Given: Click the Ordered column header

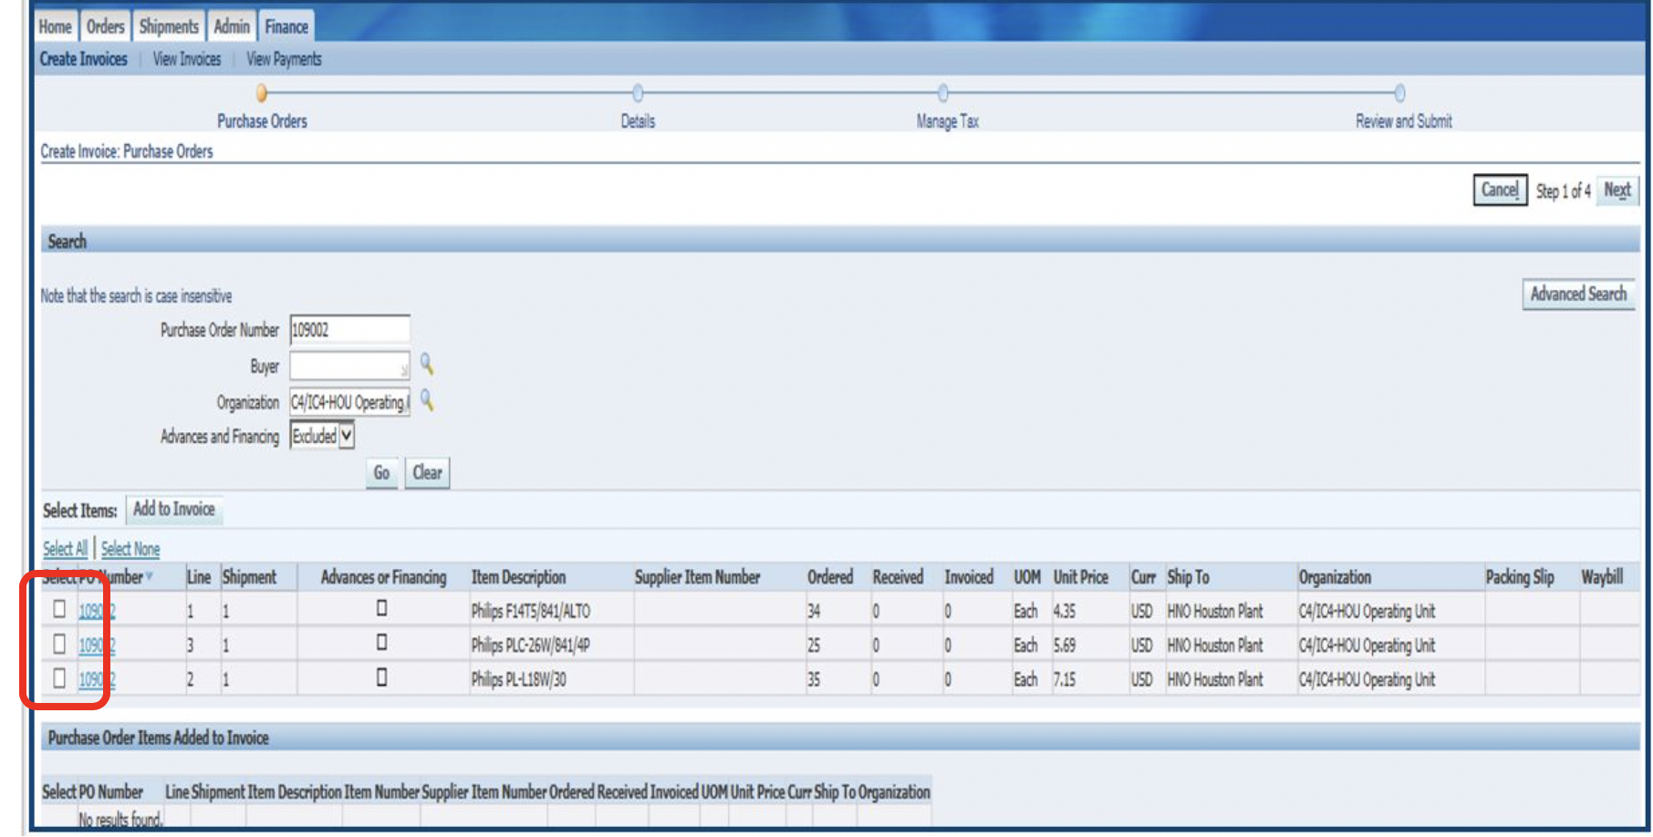Looking at the screenshot, I should coord(830,577).
